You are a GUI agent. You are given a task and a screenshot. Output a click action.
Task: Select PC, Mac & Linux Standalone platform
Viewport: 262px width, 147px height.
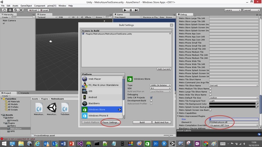pyautogui.click(x=102, y=85)
